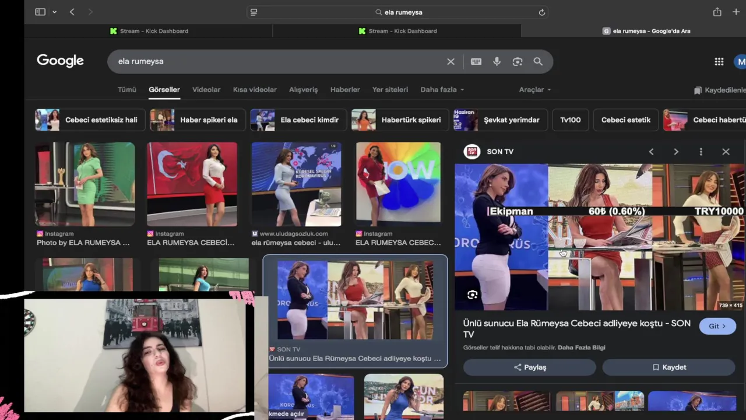
Task: Open Kaydedilenler saved items link
Action: [720, 90]
